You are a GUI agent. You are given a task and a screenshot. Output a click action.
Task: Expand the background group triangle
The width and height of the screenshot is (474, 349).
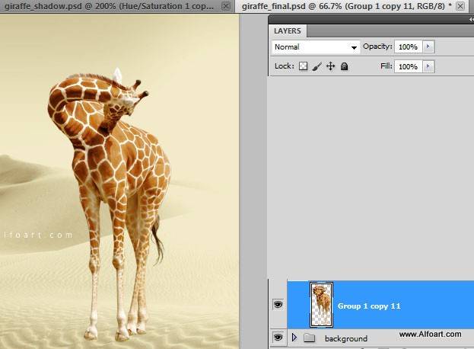(294, 338)
